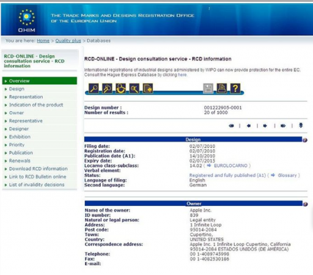Click Link to RCD Bulletin online

37,177
